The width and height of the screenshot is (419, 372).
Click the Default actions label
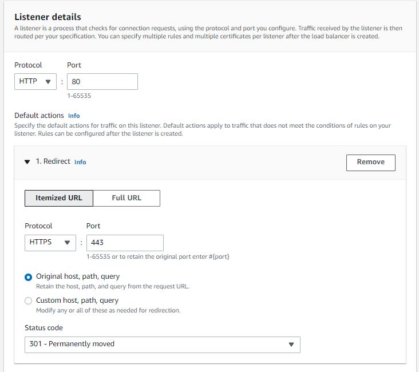tap(39, 116)
